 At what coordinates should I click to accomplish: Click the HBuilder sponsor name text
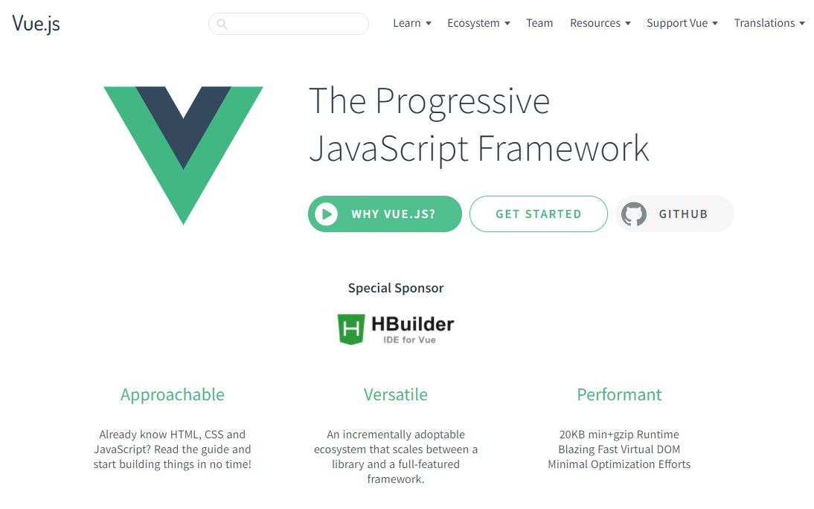click(x=413, y=324)
